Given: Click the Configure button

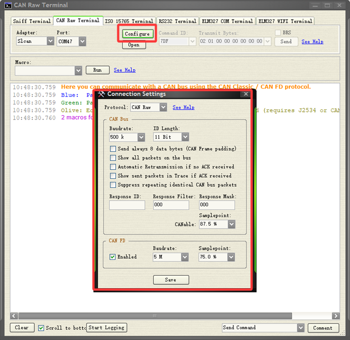Looking at the screenshot, I should [137, 34].
